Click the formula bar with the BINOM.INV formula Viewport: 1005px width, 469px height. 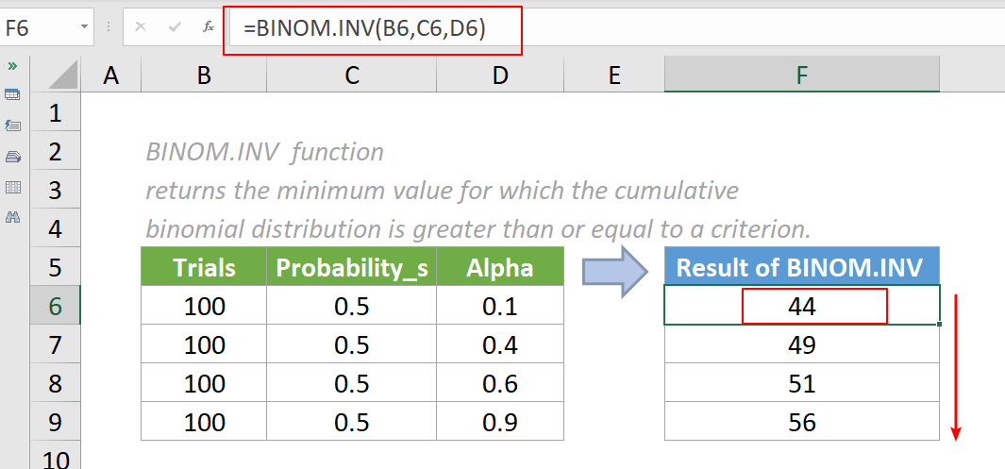(661, 28)
